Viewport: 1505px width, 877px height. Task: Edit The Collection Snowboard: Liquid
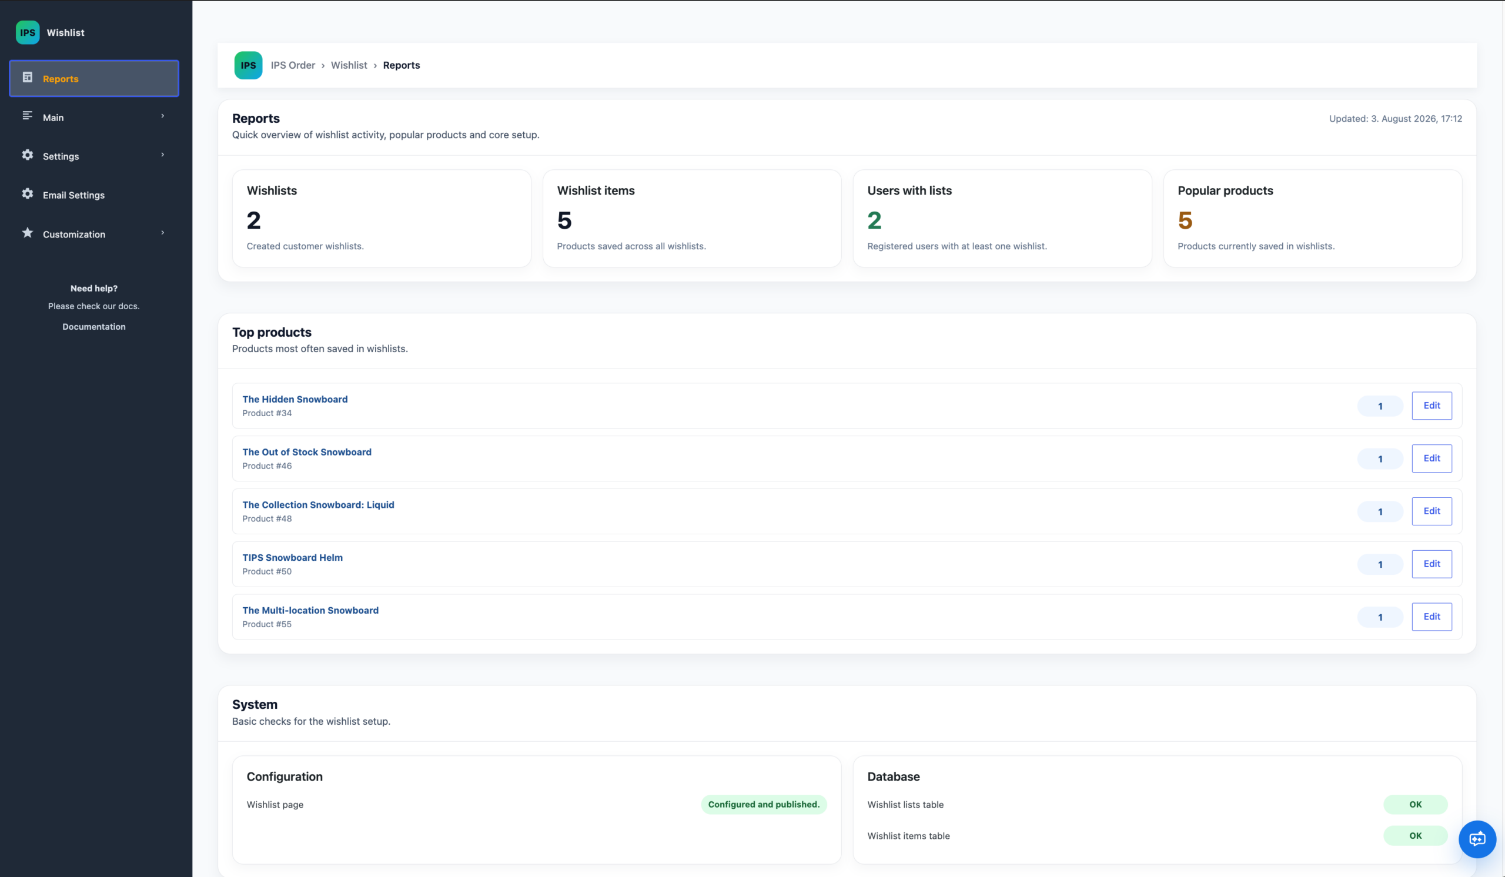point(1432,511)
